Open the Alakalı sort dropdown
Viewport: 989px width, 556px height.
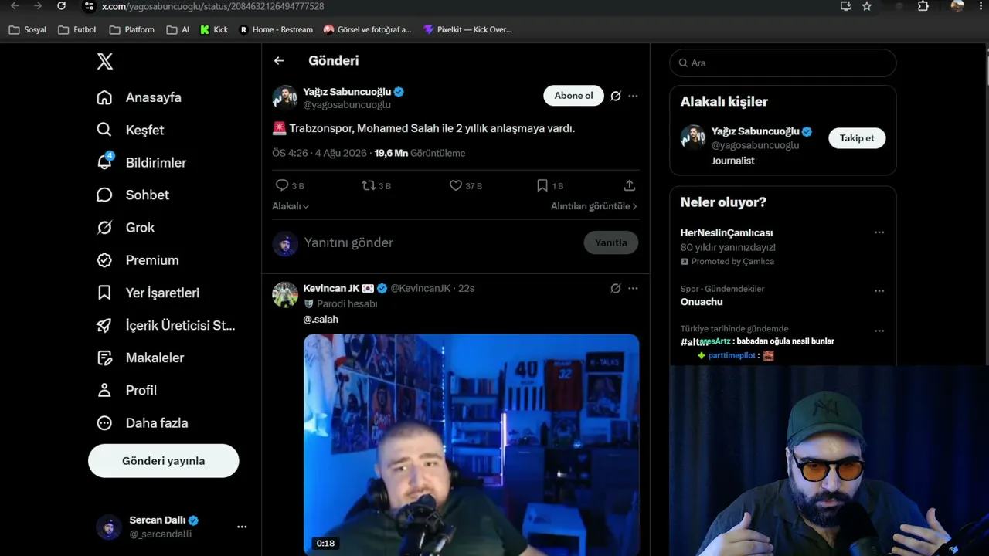pyautogui.click(x=291, y=206)
